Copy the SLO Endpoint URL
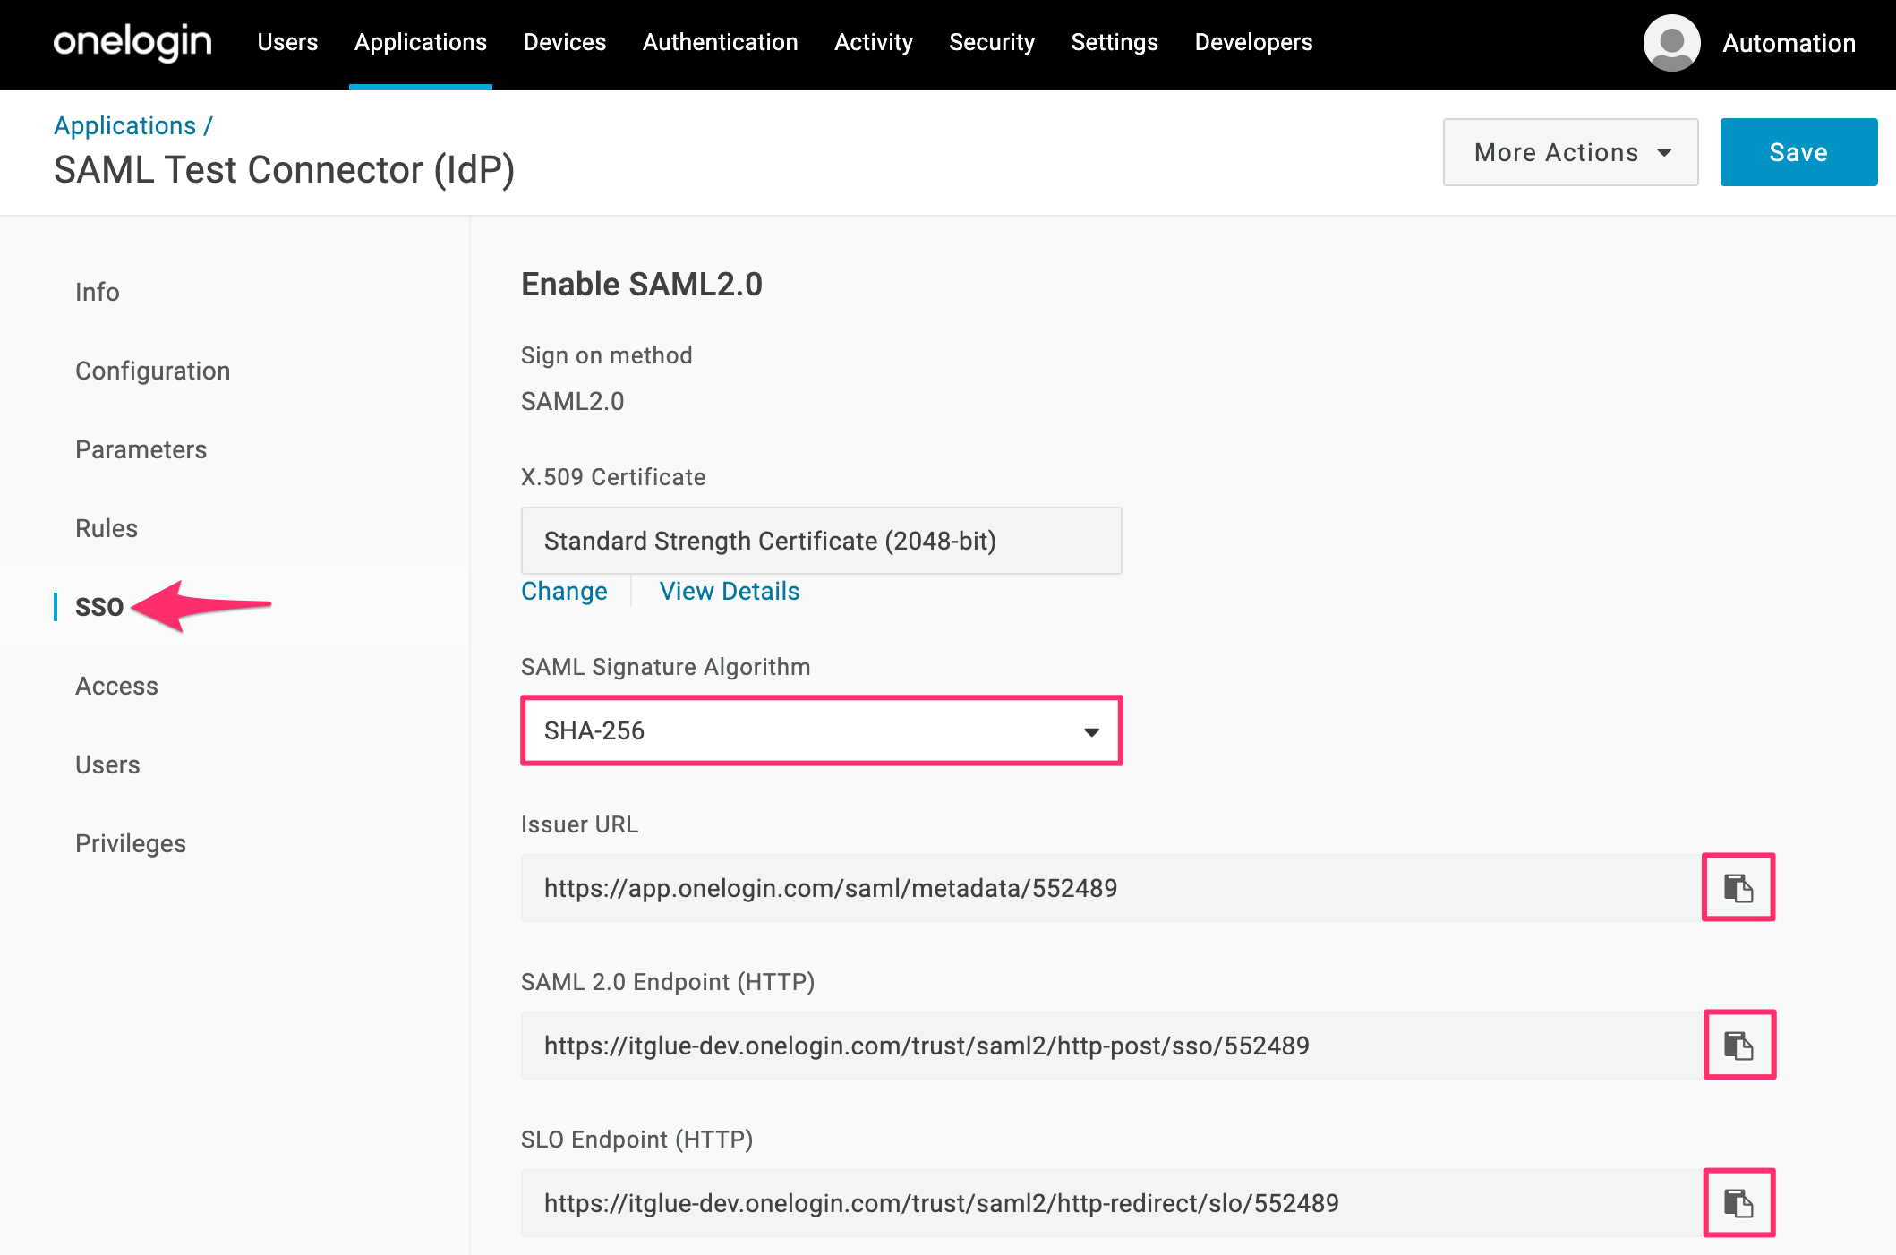The image size is (1896, 1255). (1738, 1202)
